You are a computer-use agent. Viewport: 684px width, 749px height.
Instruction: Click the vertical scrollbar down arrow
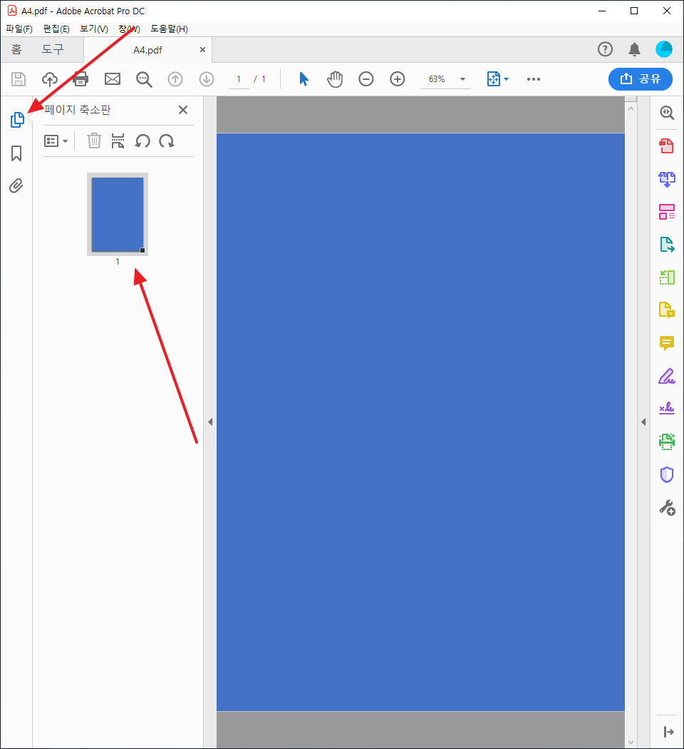[x=631, y=743]
